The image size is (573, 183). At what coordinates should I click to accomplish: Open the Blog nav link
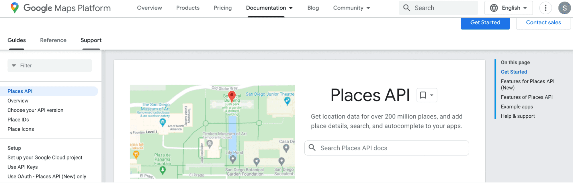313,8
